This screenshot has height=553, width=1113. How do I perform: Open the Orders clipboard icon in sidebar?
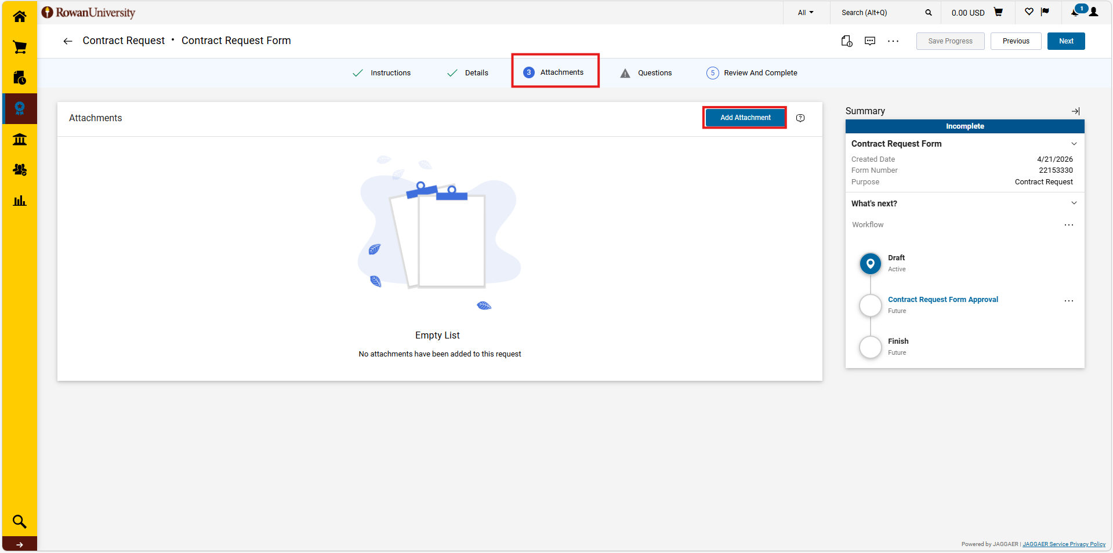20,78
